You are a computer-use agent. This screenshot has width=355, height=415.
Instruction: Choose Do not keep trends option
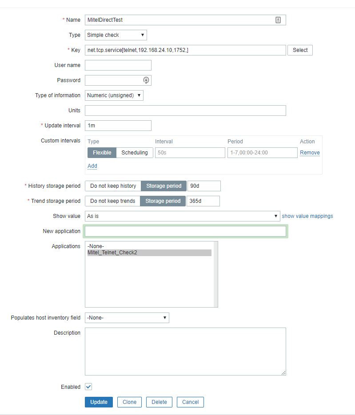click(113, 201)
